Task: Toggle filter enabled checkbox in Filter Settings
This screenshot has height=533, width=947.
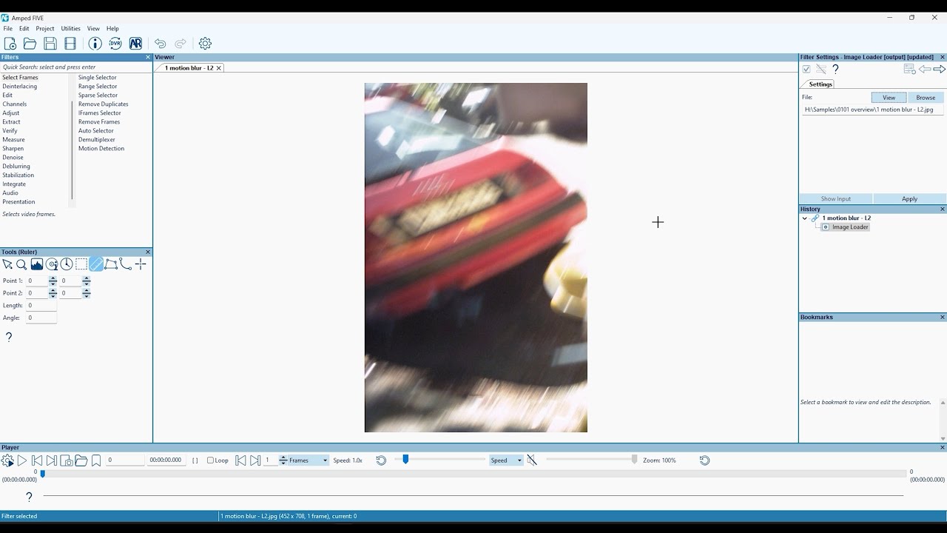Action: pos(806,69)
